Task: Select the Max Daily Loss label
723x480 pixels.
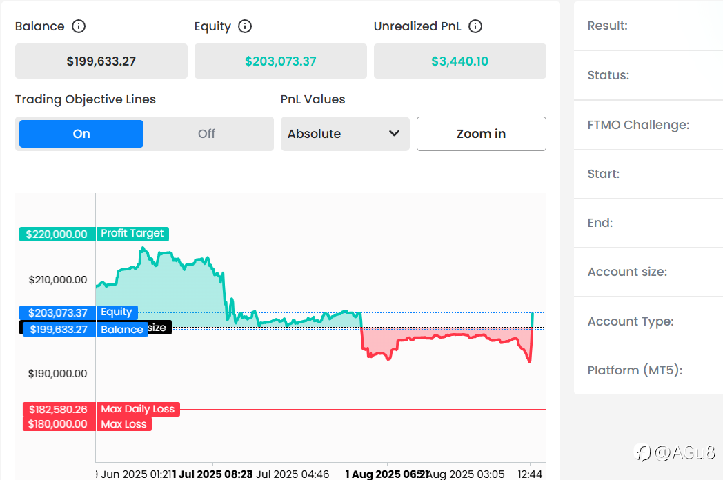Action: [x=138, y=409]
